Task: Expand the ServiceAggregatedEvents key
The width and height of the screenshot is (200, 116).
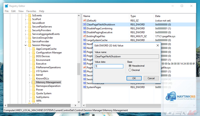Action: [x=26, y=34]
